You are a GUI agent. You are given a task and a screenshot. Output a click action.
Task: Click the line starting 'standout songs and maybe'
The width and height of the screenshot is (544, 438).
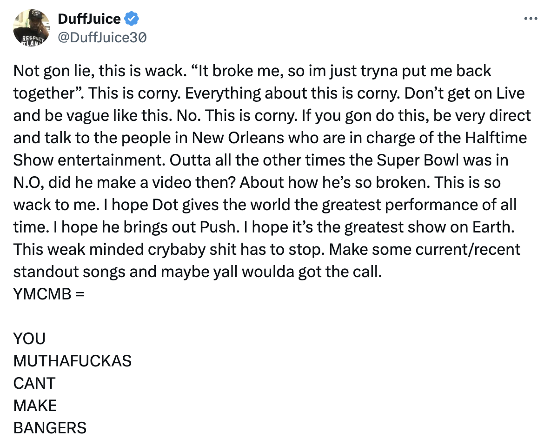[x=198, y=272]
